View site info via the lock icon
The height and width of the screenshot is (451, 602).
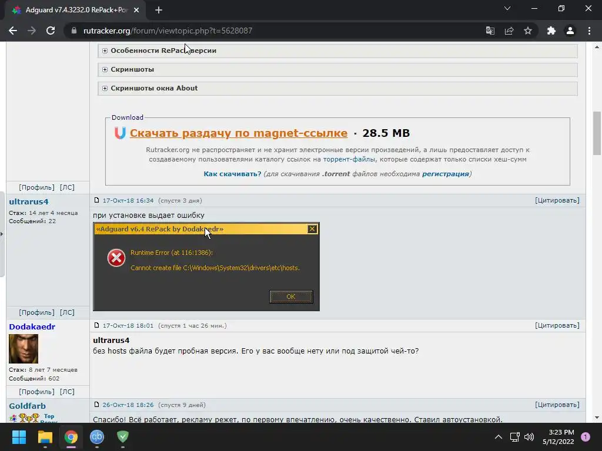coord(74,31)
